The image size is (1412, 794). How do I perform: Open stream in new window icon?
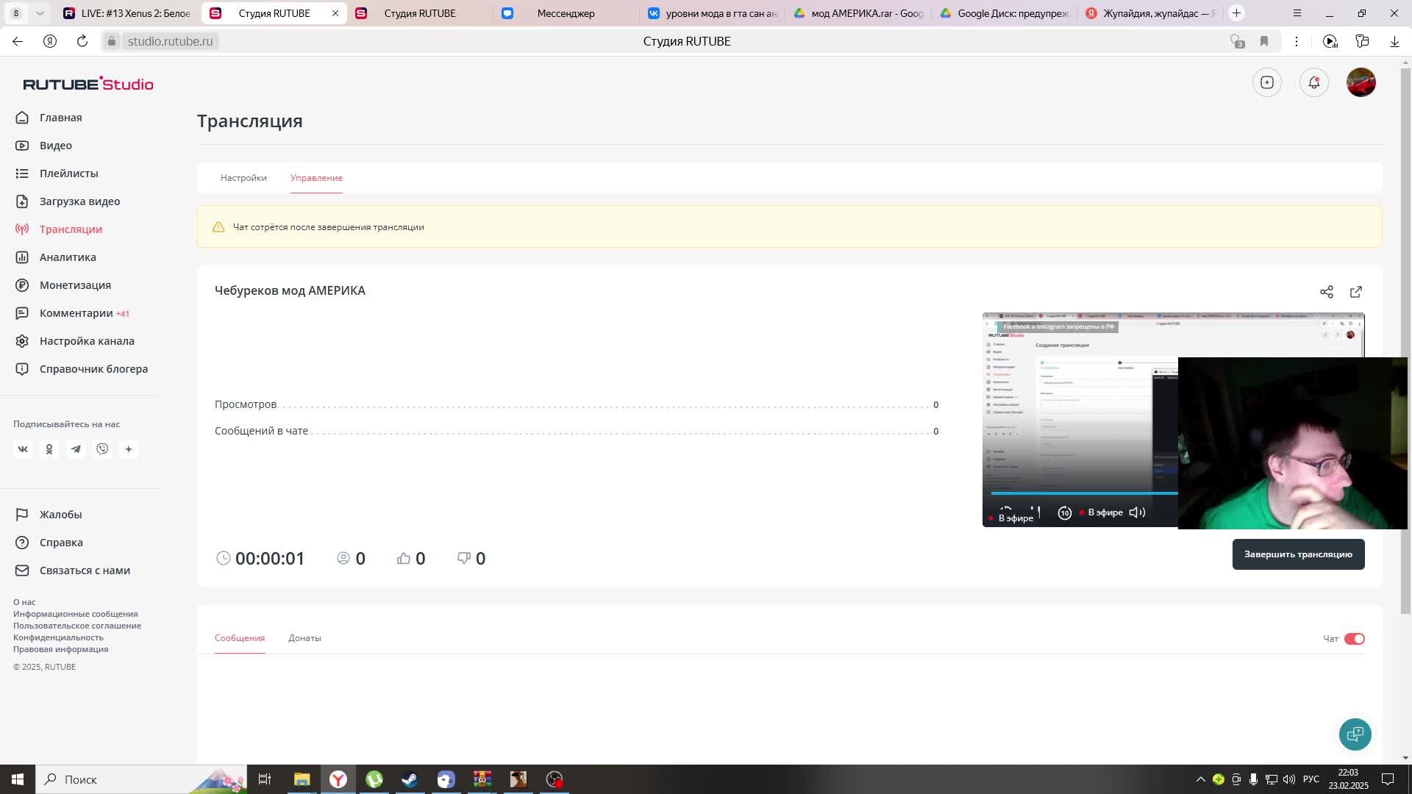[1355, 292]
